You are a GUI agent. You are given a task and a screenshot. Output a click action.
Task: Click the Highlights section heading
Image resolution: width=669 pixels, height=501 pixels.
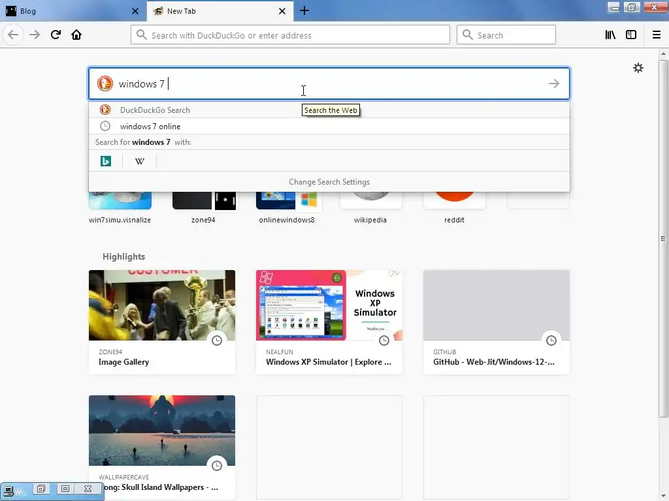[123, 256]
